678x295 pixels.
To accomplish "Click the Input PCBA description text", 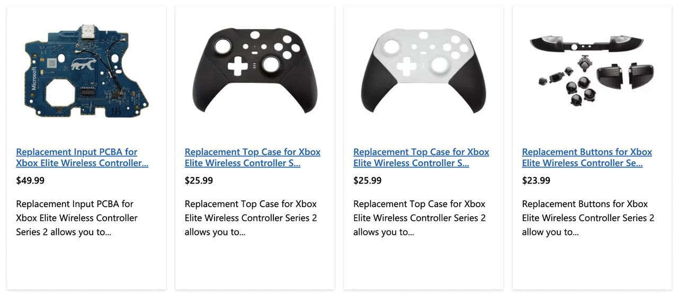I will pos(77,218).
